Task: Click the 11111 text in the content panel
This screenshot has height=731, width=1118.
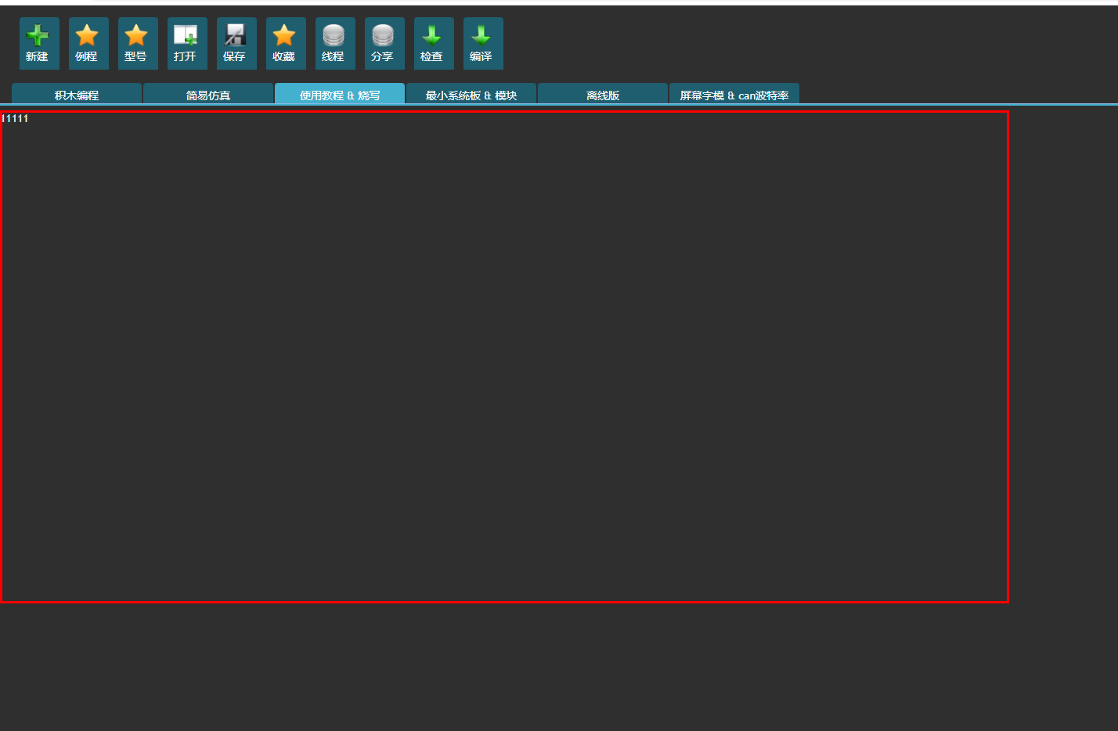Action: click(16, 119)
